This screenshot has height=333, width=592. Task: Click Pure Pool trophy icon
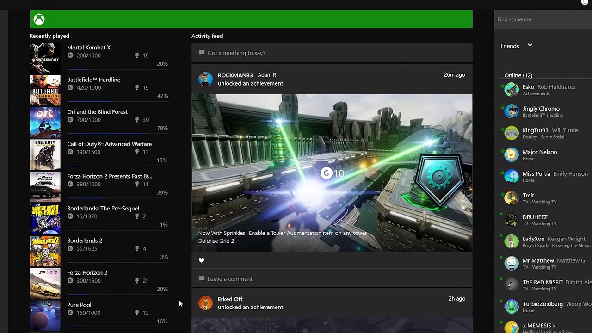coord(137,313)
